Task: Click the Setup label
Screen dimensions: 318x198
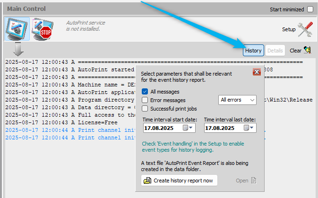Action: coord(289,29)
